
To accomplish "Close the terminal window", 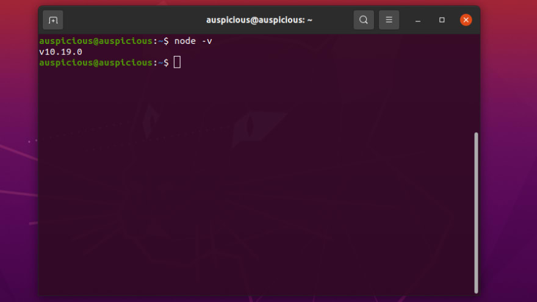I will 466,20.
